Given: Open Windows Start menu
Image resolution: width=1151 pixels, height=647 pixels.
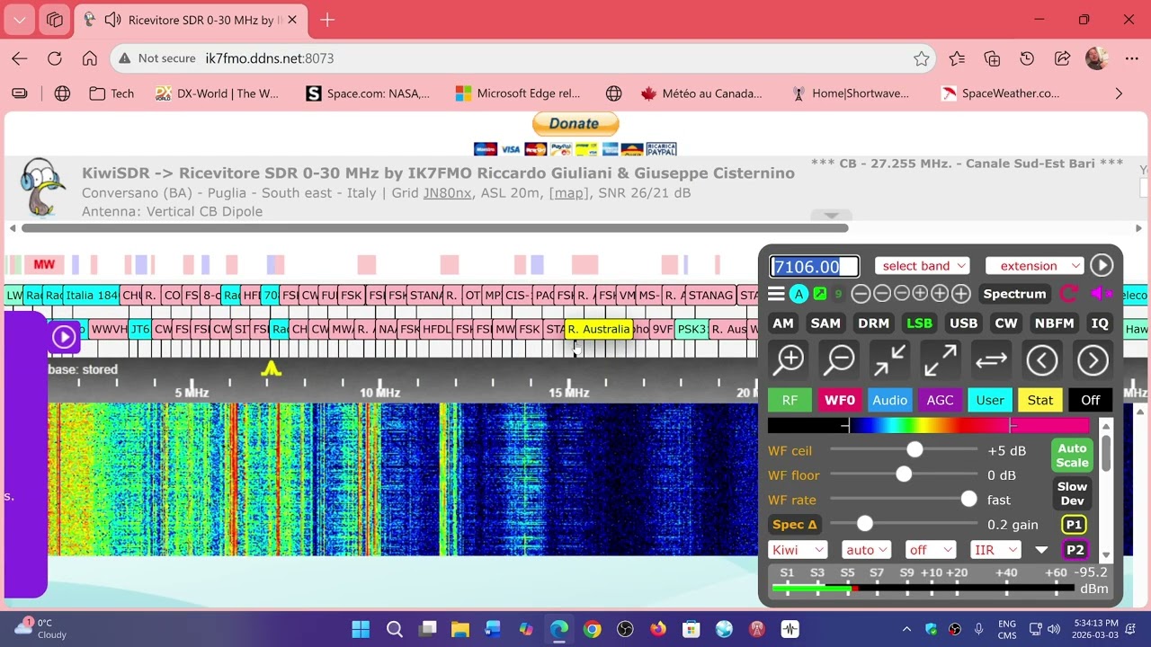Looking at the screenshot, I should (361, 629).
